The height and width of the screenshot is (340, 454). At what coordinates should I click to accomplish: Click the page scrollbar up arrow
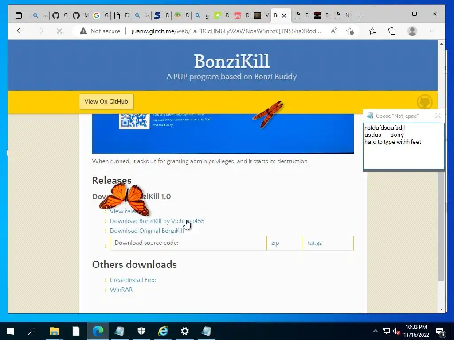pos(441,44)
